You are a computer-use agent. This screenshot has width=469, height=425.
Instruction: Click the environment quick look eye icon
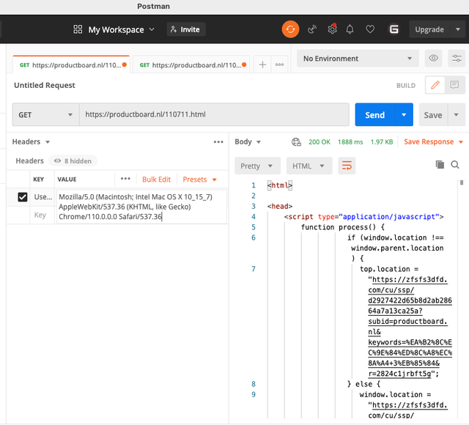pyautogui.click(x=434, y=59)
